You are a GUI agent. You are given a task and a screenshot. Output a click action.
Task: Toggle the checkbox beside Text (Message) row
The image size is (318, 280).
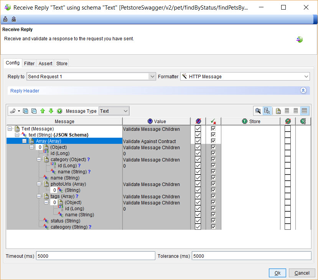tap(198, 129)
